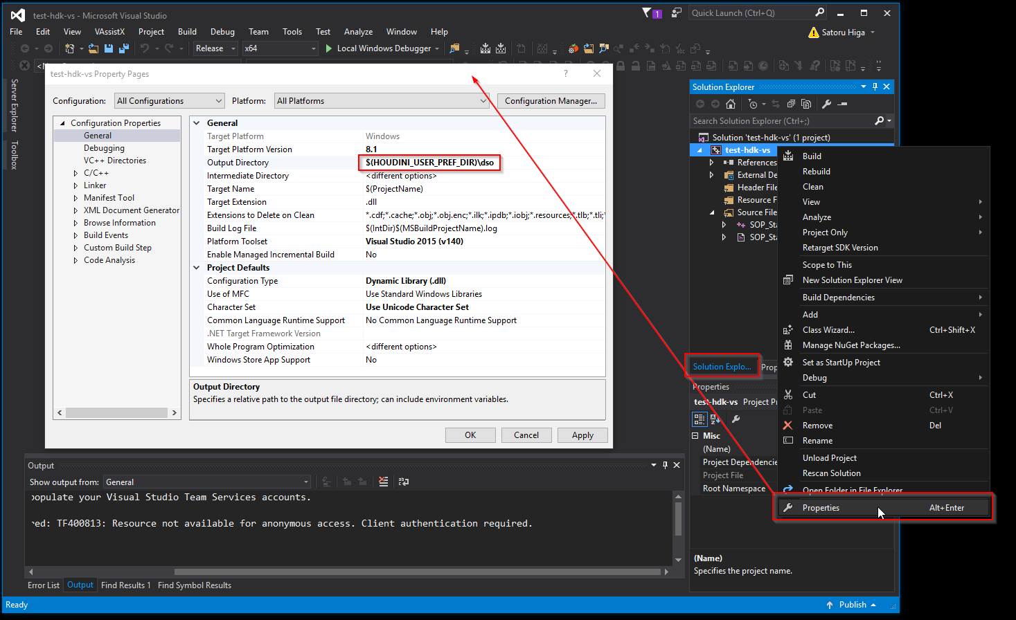
Task: Open the Platform dropdown
Action: point(382,101)
